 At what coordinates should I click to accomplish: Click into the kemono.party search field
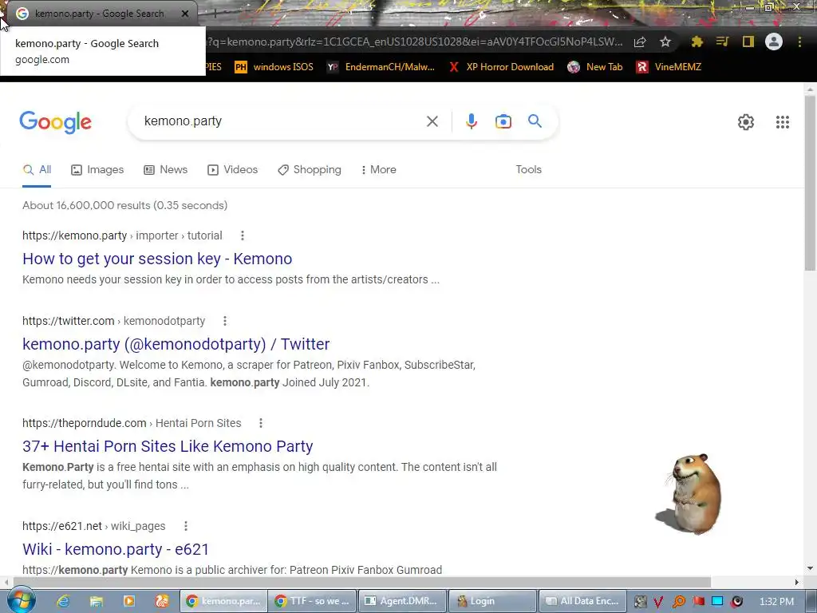[282, 121]
